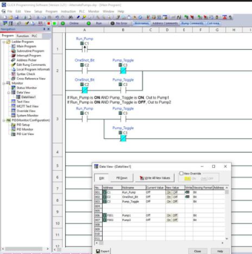Toggle Address Comments display button
This screenshot has height=254, width=252.
click(165, 24)
